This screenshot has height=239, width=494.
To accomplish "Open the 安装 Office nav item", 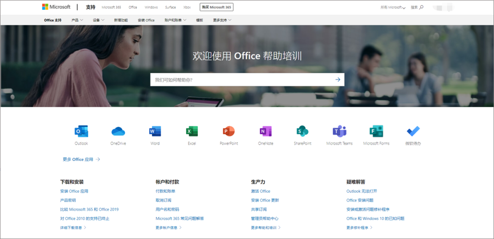I will [x=146, y=20].
